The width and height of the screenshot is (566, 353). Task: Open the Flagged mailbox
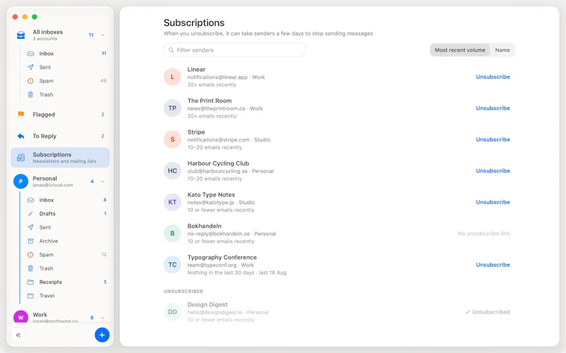pos(60,114)
